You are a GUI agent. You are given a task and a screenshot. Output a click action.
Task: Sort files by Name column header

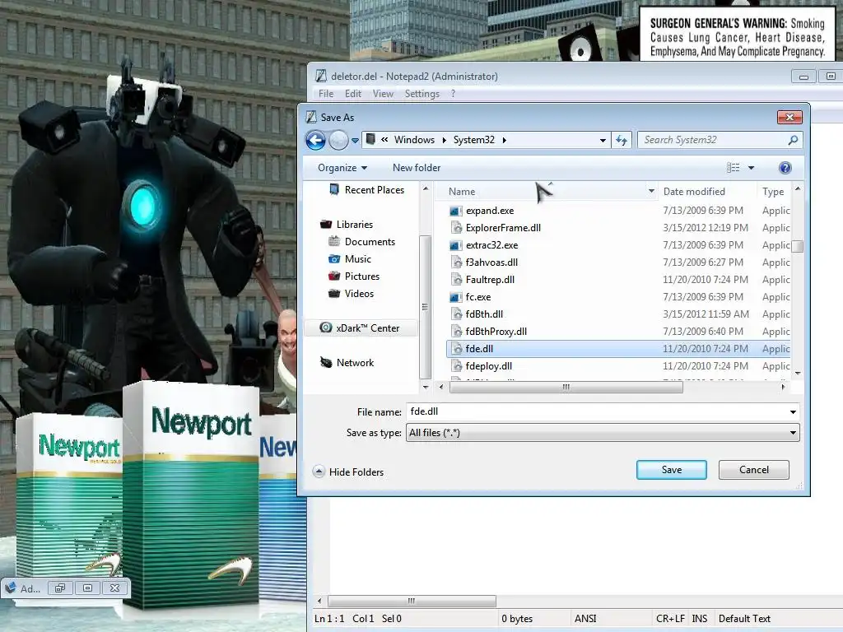[x=462, y=191]
